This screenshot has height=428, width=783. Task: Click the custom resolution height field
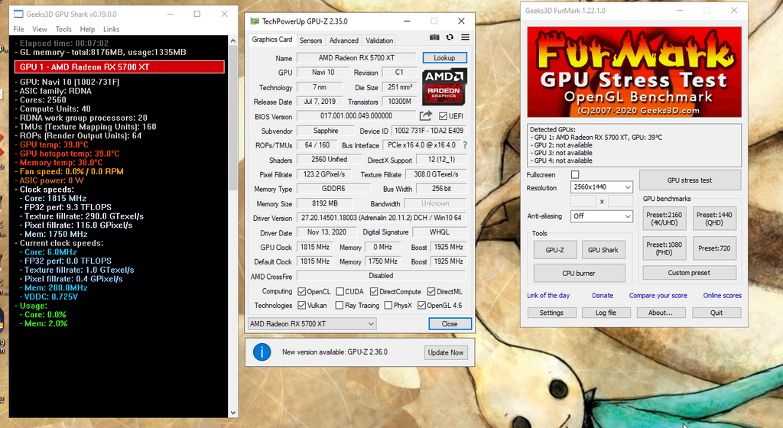pyautogui.click(x=621, y=202)
